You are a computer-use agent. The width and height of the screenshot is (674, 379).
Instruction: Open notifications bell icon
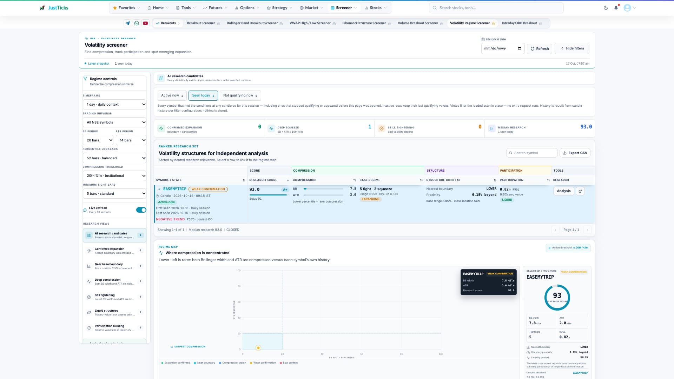[616, 8]
